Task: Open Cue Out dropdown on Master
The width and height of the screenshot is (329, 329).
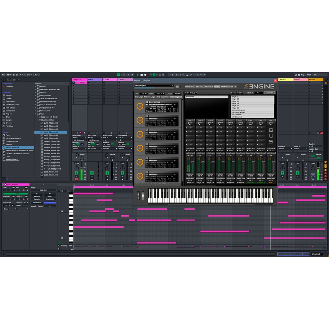Action: pyautogui.click(x=316, y=146)
